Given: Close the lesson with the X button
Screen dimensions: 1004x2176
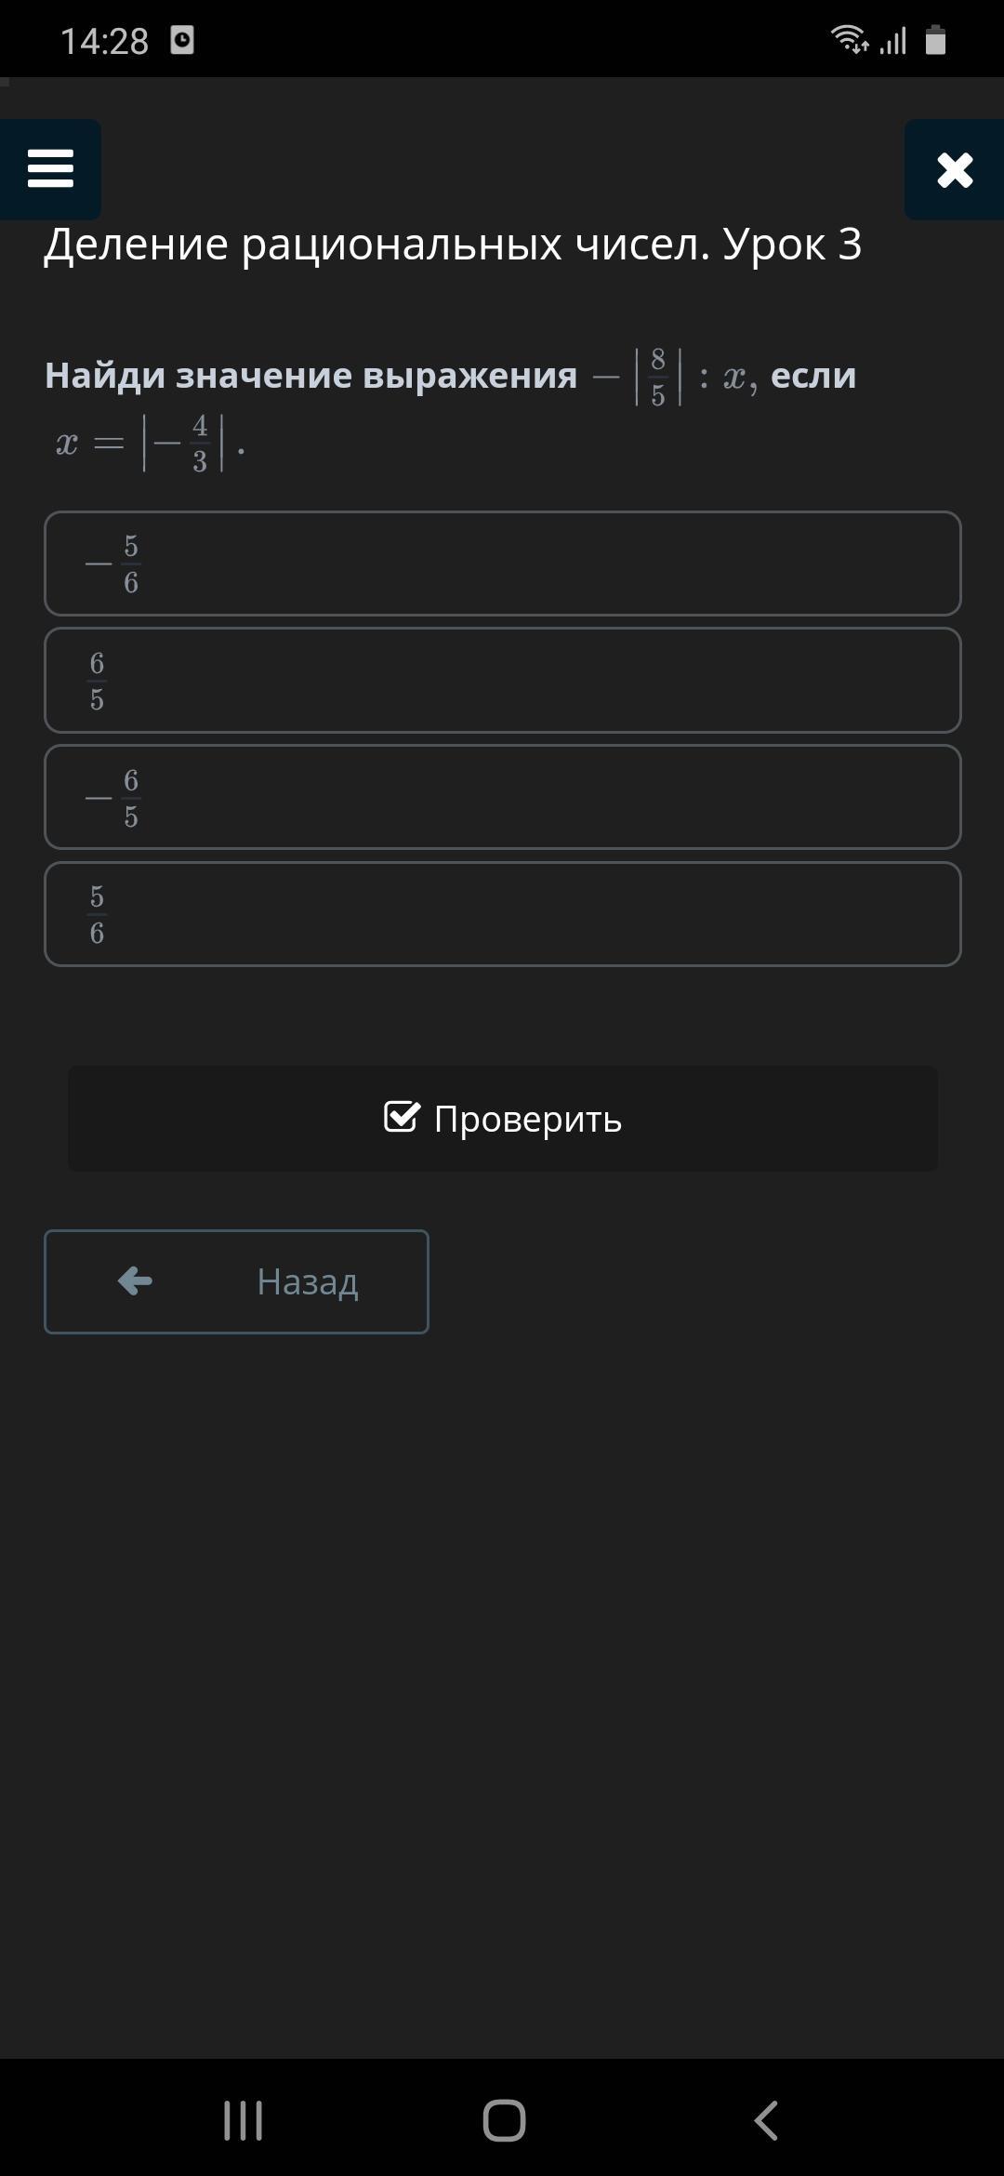Looking at the screenshot, I should click(955, 170).
